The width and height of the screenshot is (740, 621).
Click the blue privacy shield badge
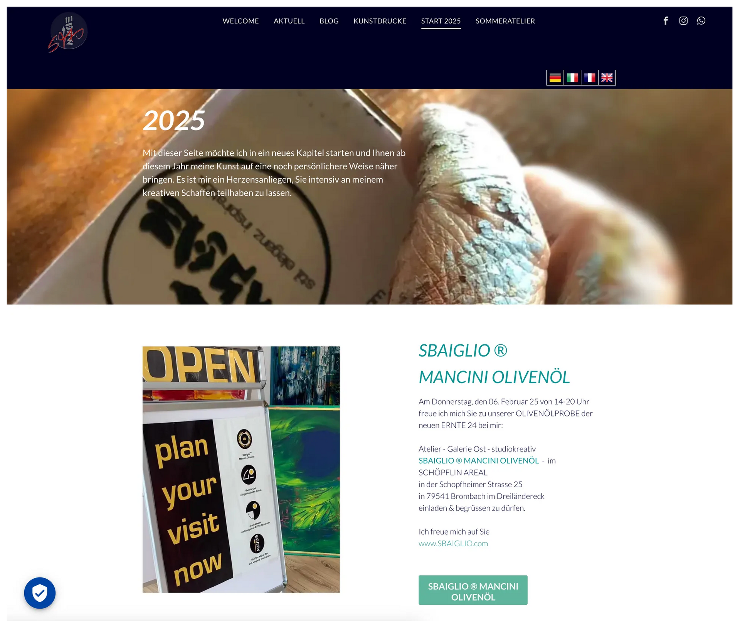pos(40,593)
